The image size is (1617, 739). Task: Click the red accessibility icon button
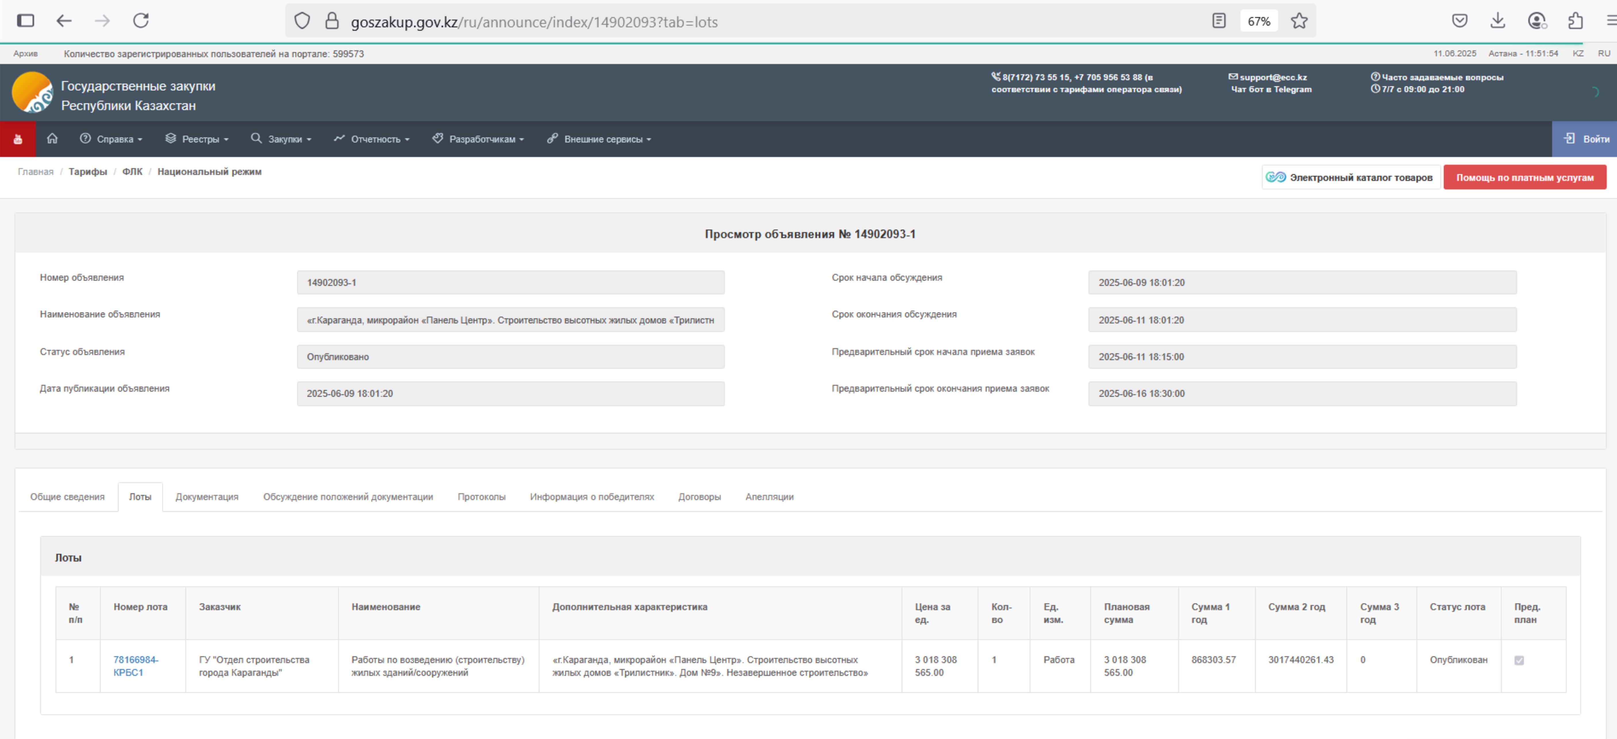tap(18, 139)
